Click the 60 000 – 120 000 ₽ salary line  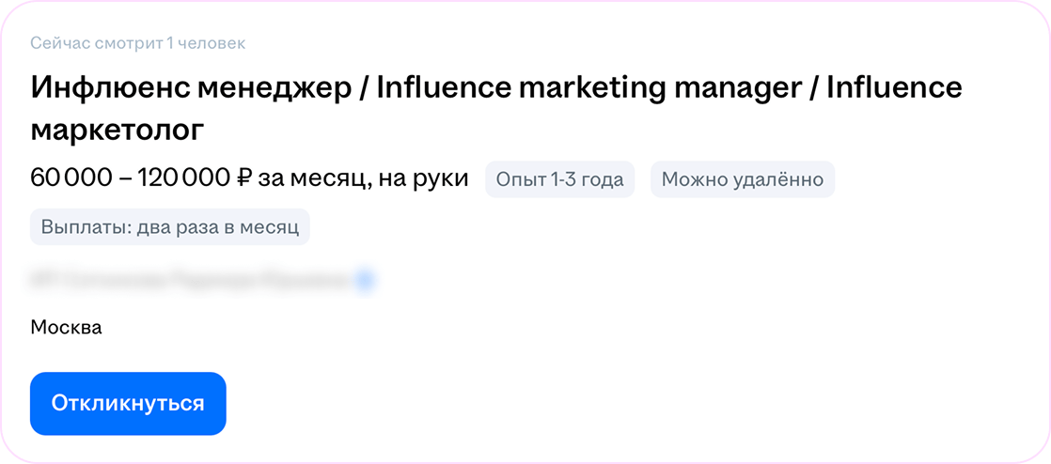coord(249,178)
